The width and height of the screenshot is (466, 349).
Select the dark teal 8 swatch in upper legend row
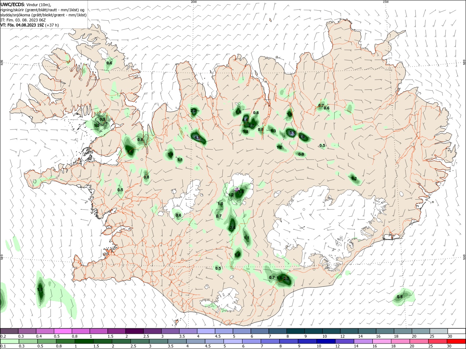(x=295, y=331)
